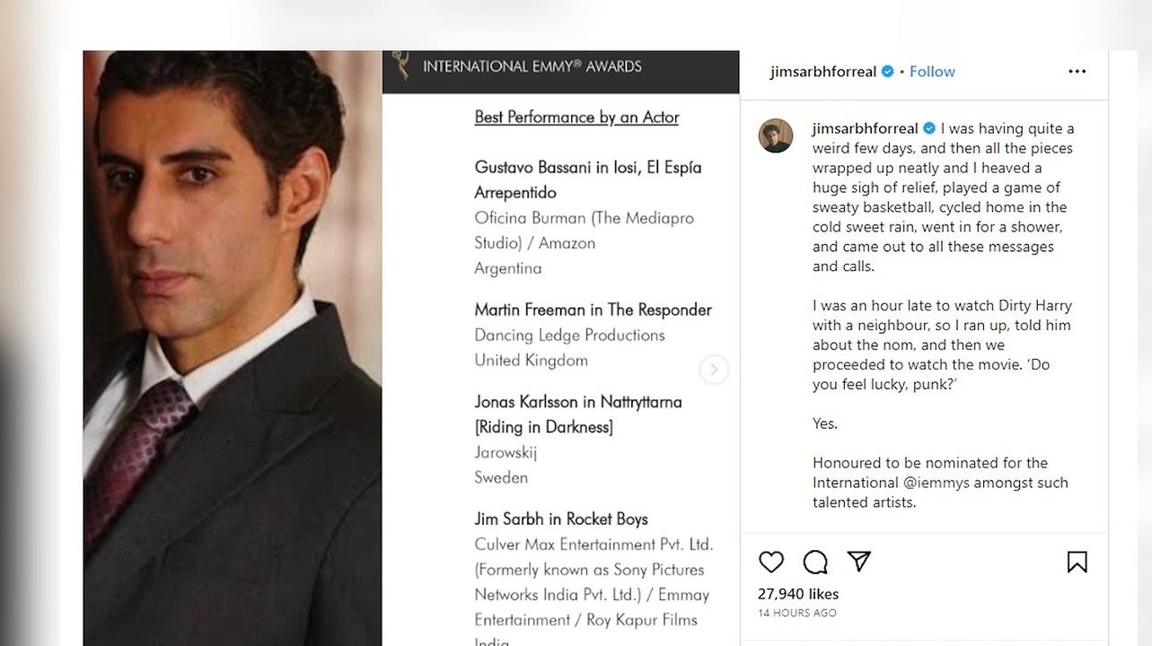
Task: Click the Emmy statuette logo
Action: tap(400, 65)
